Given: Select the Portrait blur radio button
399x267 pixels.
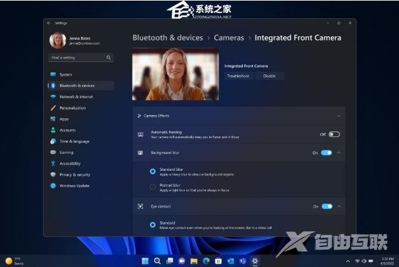Looking at the screenshot, I should point(153,187).
